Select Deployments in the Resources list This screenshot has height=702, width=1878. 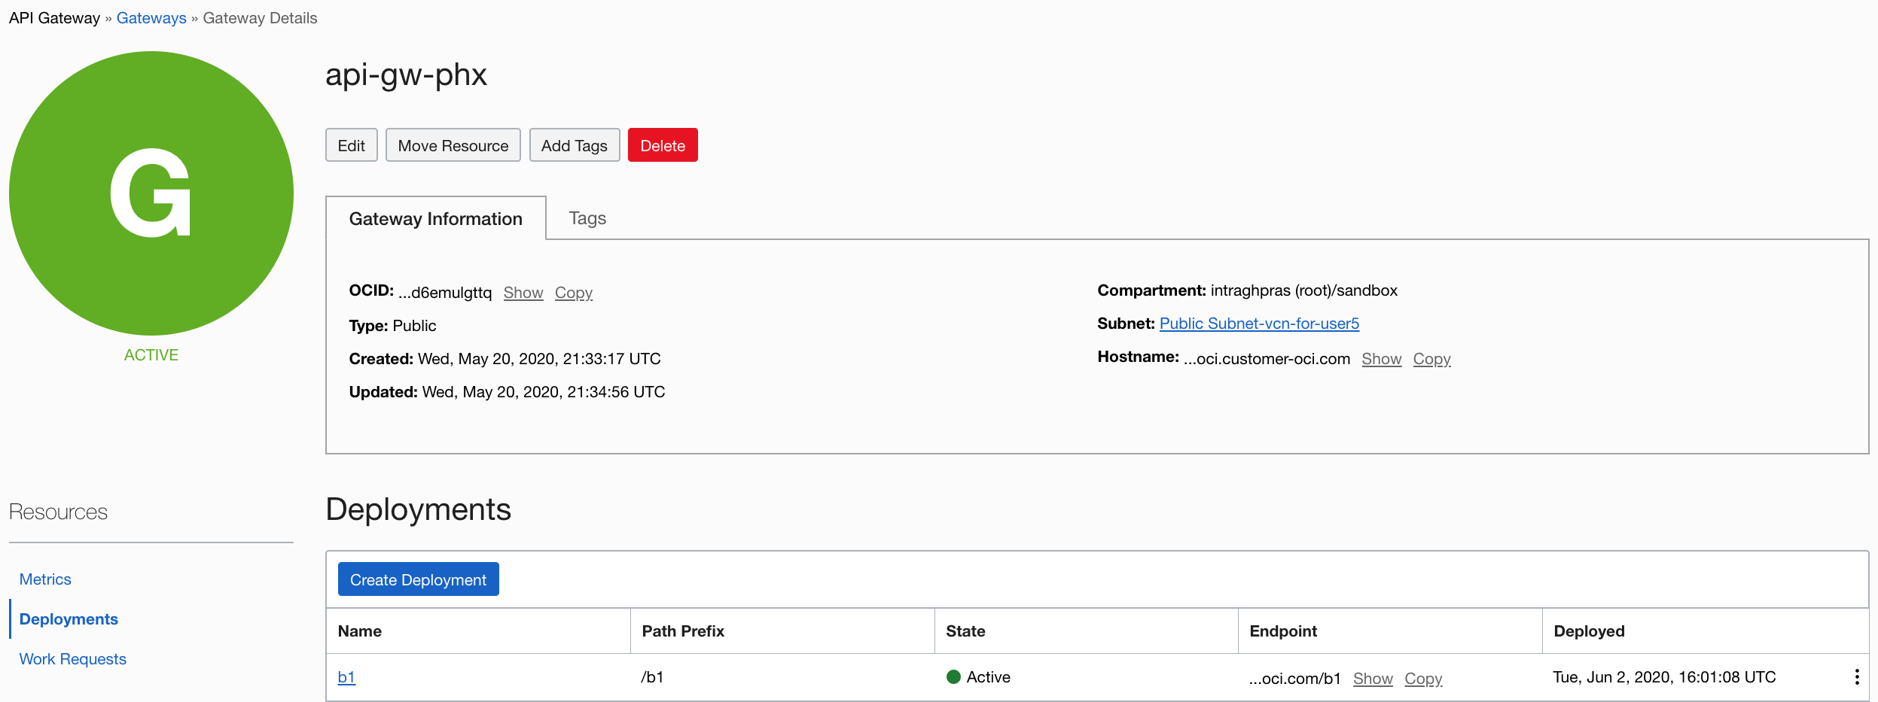[x=69, y=619]
